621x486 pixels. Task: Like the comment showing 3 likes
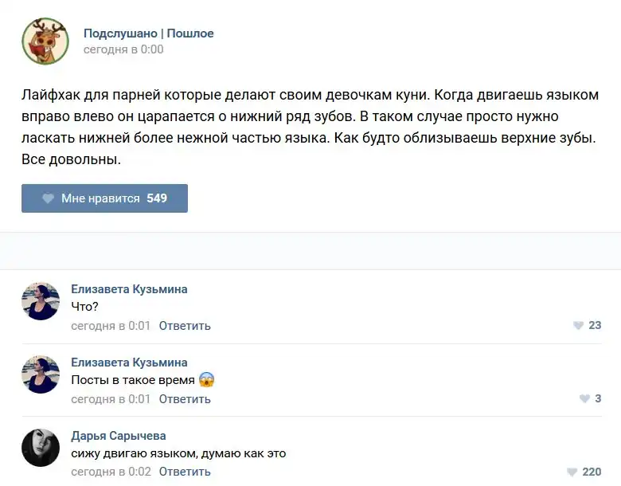pyautogui.click(x=584, y=398)
